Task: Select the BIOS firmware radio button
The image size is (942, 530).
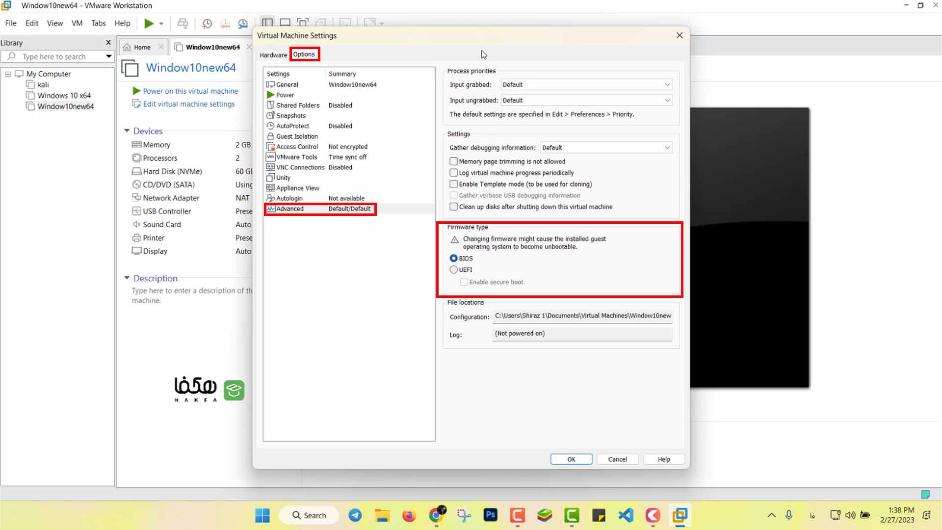Action: [x=454, y=258]
